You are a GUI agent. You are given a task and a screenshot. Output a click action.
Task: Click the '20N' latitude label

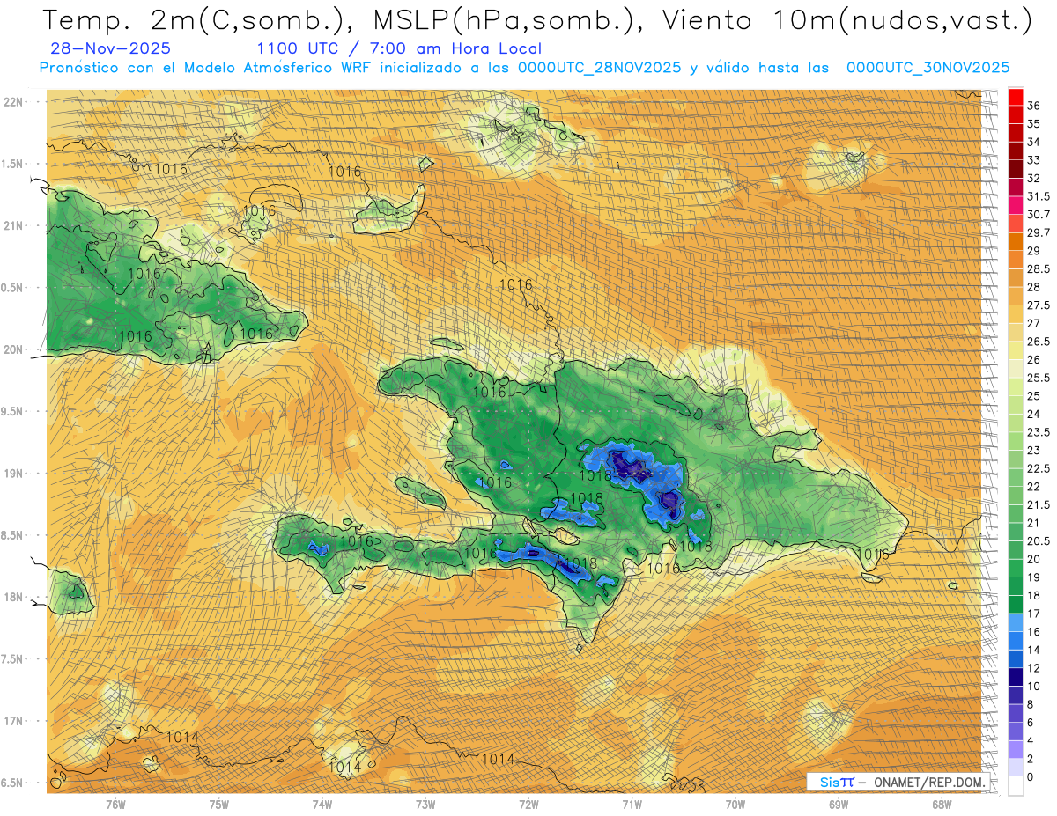(14, 349)
